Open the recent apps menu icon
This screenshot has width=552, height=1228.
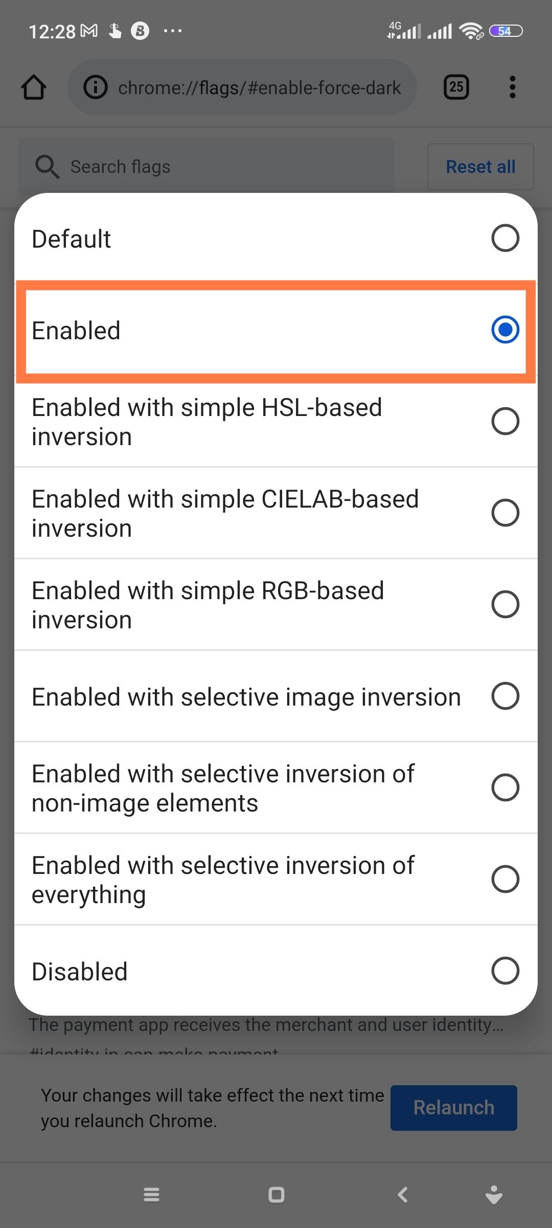pyautogui.click(x=151, y=1195)
